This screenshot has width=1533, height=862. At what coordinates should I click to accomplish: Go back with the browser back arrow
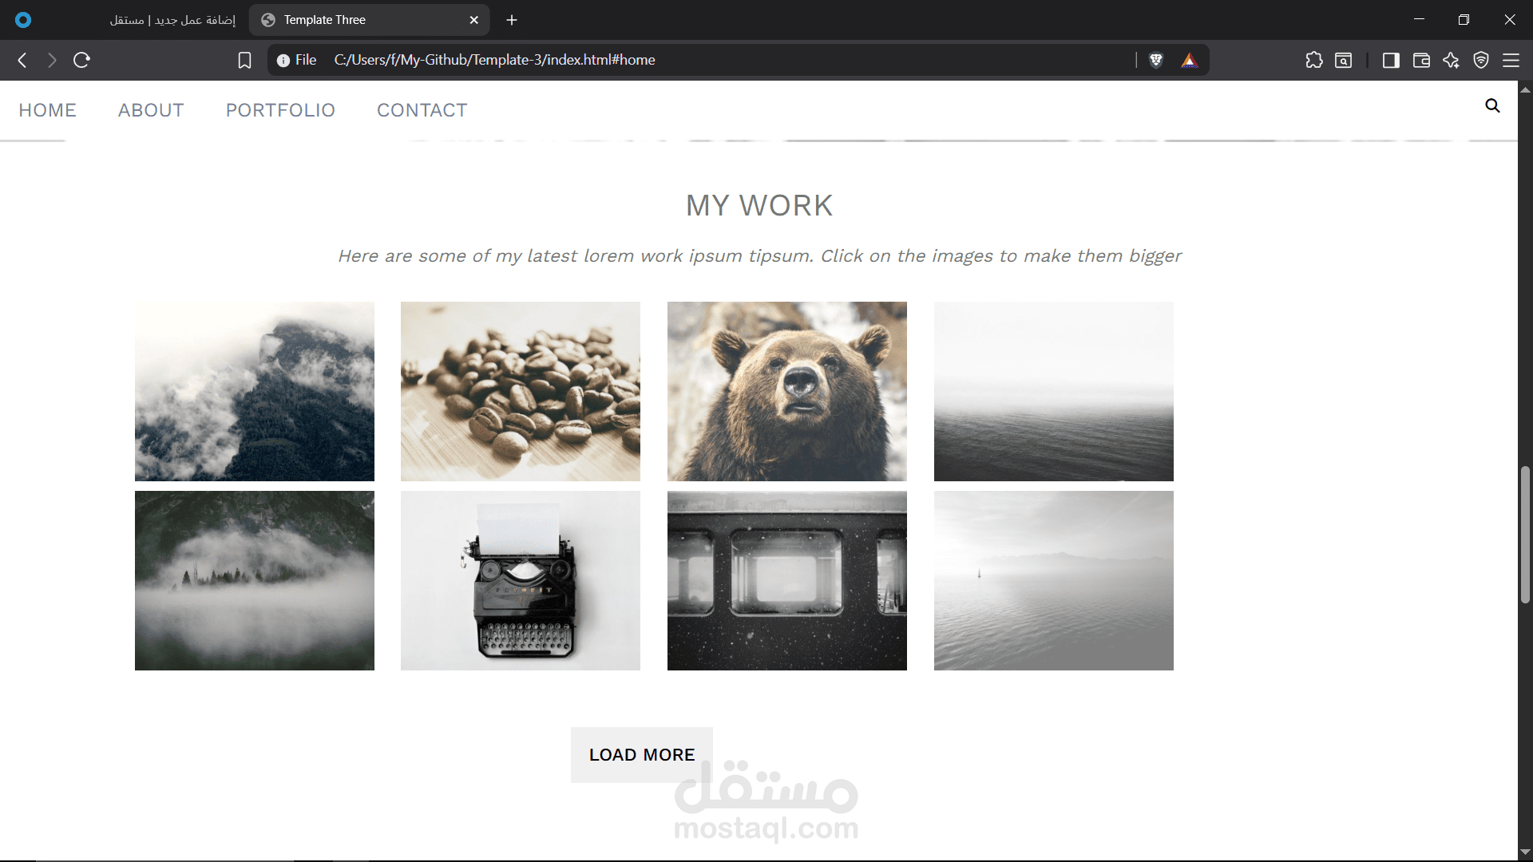[x=22, y=60]
